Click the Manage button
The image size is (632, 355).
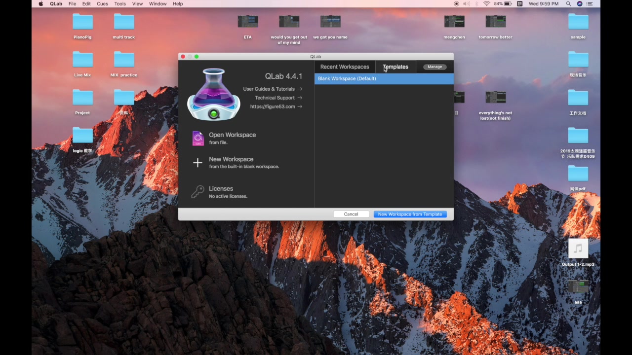pos(435,67)
